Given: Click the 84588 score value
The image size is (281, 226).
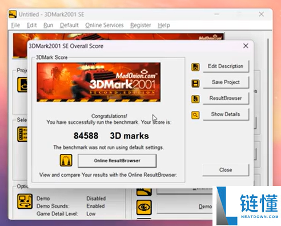Looking at the screenshot, I should [x=86, y=136].
